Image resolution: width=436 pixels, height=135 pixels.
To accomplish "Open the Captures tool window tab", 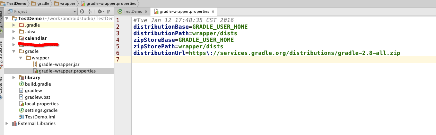I will click(1, 88).
